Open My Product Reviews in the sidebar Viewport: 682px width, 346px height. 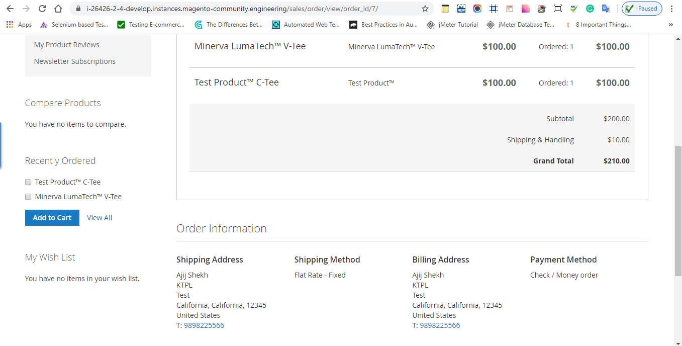66,45
